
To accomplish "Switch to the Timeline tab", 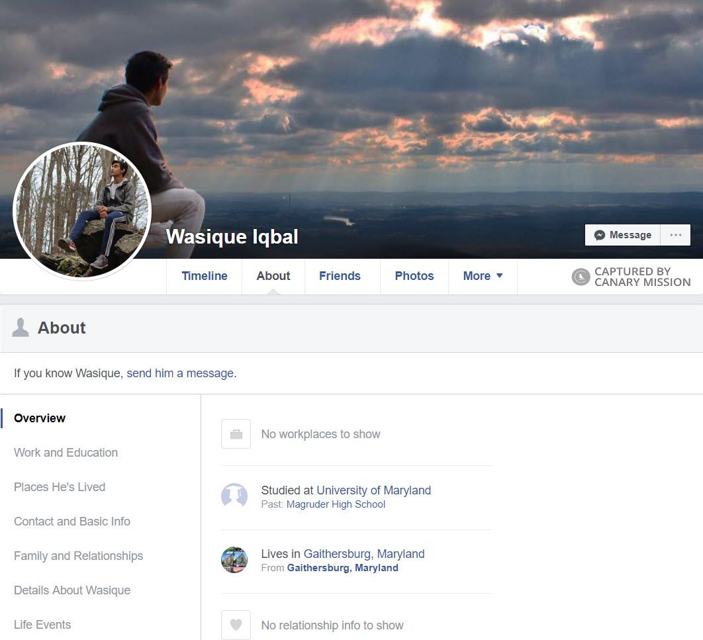I will pyautogui.click(x=204, y=276).
